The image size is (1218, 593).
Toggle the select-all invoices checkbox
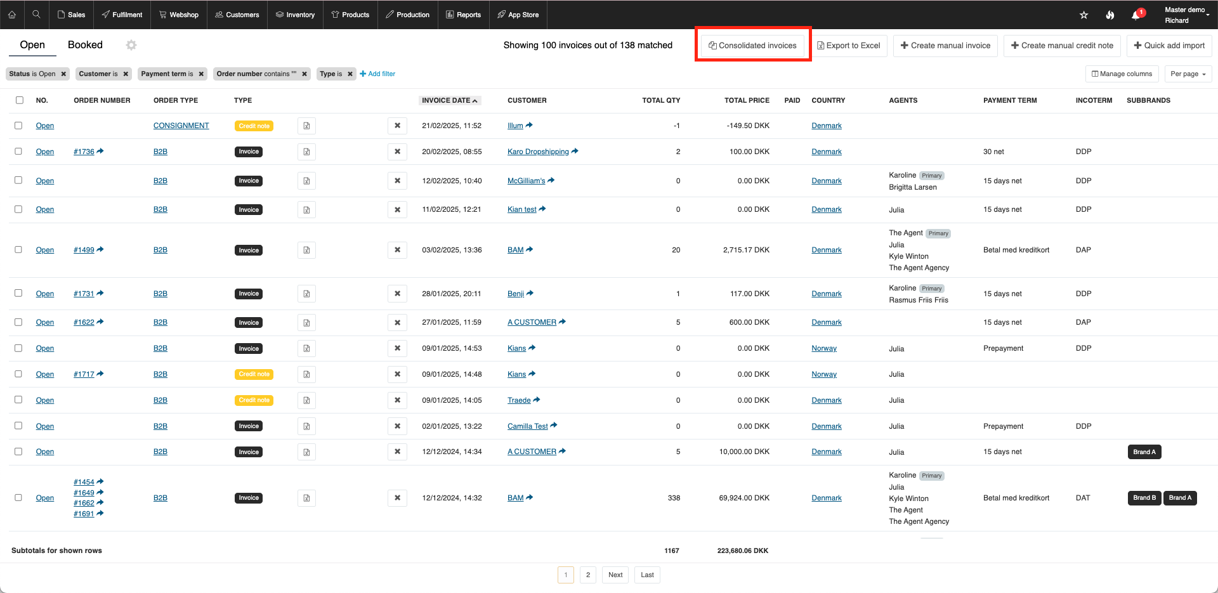pyautogui.click(x=20, y=100)
